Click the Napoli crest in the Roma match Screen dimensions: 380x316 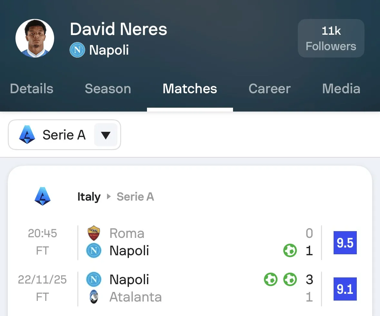[94, 251]
